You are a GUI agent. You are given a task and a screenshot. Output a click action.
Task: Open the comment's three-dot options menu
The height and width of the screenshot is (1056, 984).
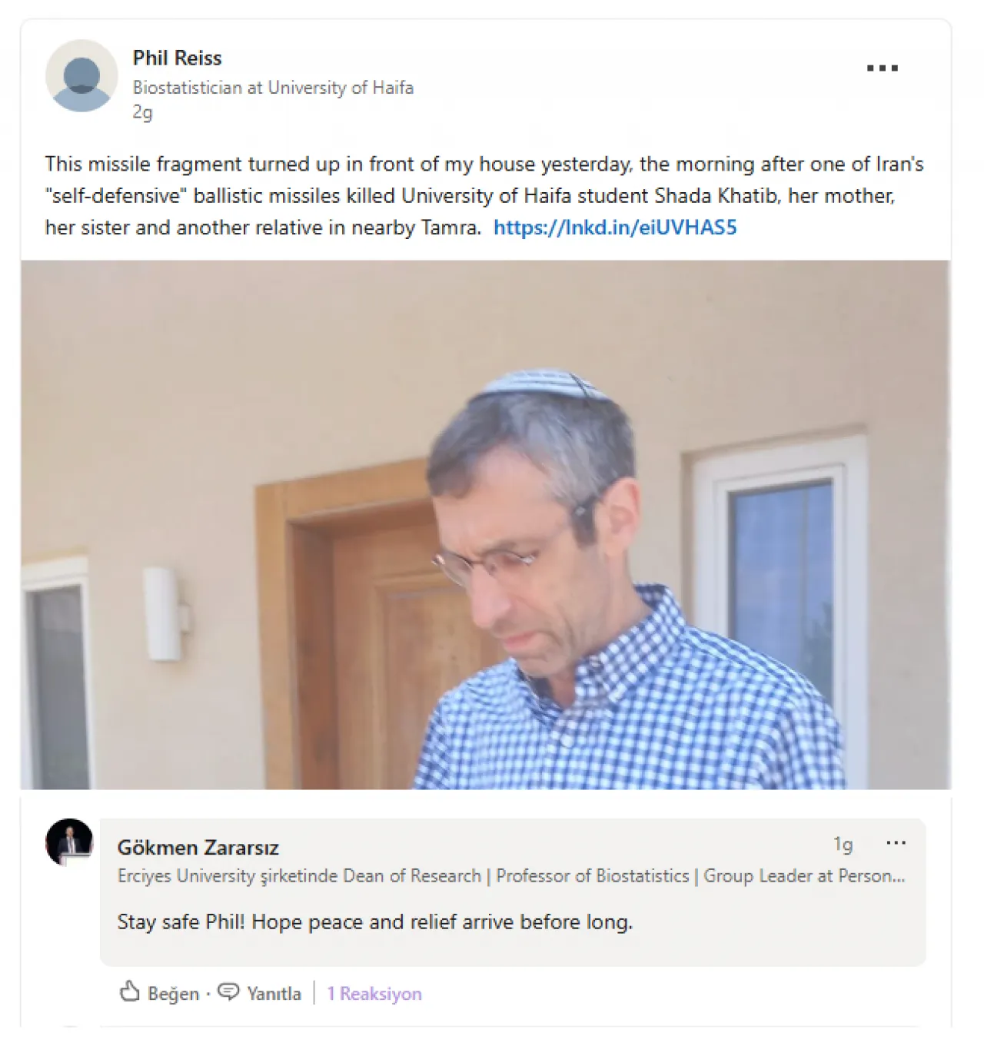[x=896, y=843]
